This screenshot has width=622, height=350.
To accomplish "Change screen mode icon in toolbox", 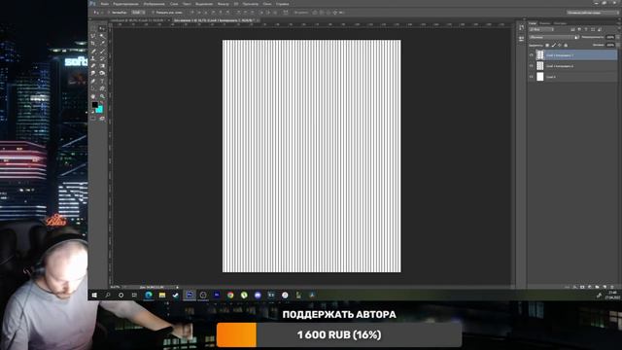I will pyautogui.click(x=102, y=119).
